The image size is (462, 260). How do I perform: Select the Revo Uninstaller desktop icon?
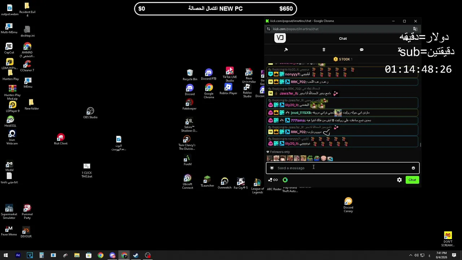pyautogui.click(x=249, y=76)
